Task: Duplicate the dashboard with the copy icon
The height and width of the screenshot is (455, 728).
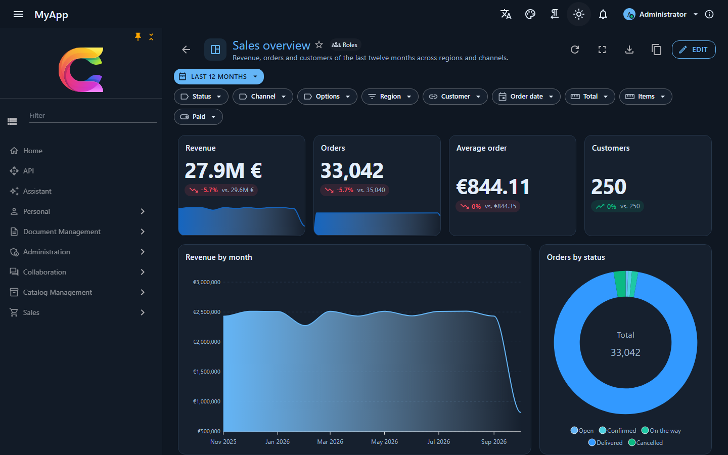Action: pos(656,50)
